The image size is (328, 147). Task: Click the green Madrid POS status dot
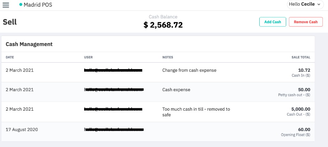pyautogui.click(x=21, y=4)
